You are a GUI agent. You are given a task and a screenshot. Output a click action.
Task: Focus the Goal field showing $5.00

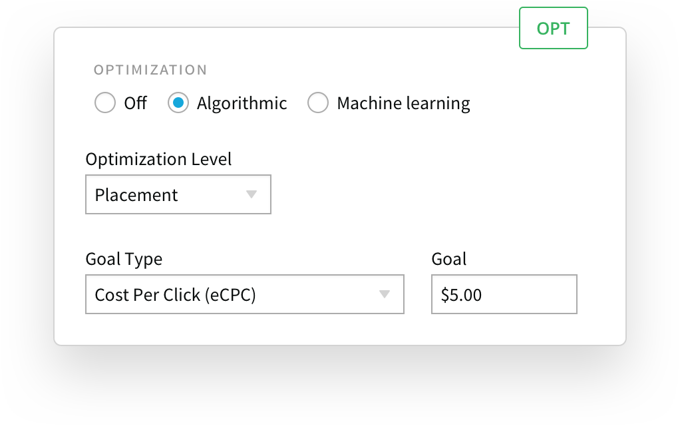pos(504,294)
